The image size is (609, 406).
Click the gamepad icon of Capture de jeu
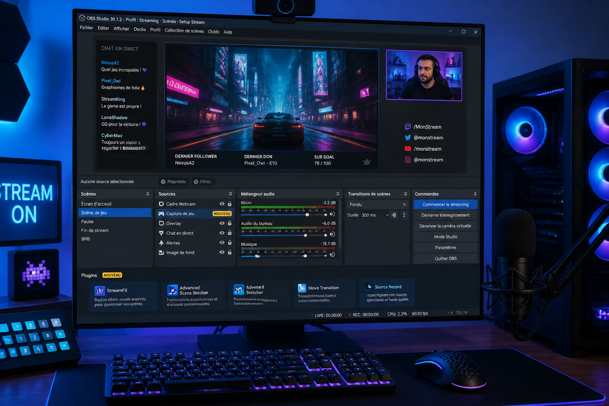pos(161,213)
